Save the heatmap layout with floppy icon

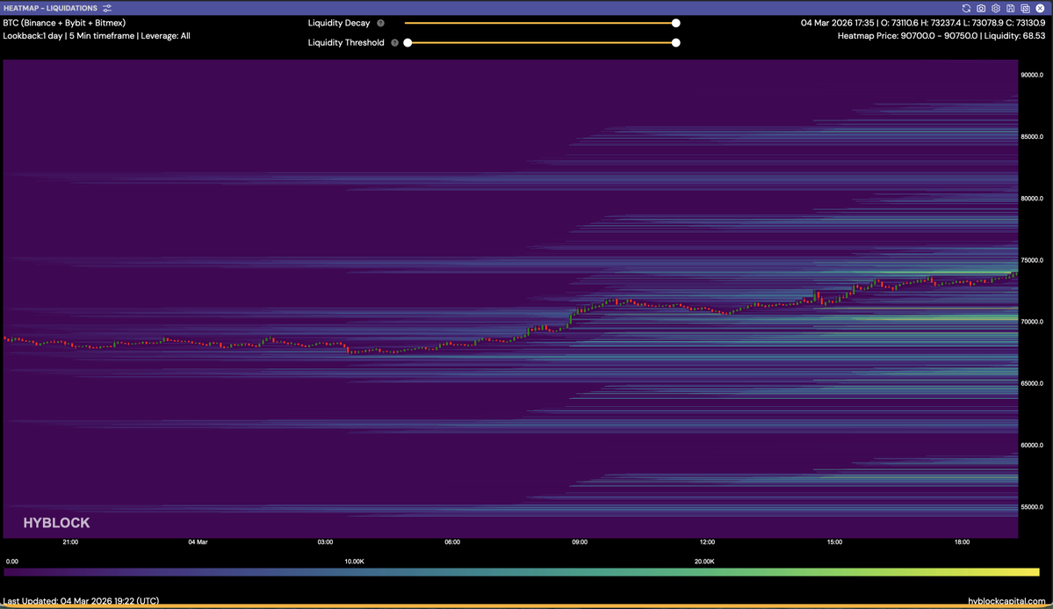(1011, 8)
